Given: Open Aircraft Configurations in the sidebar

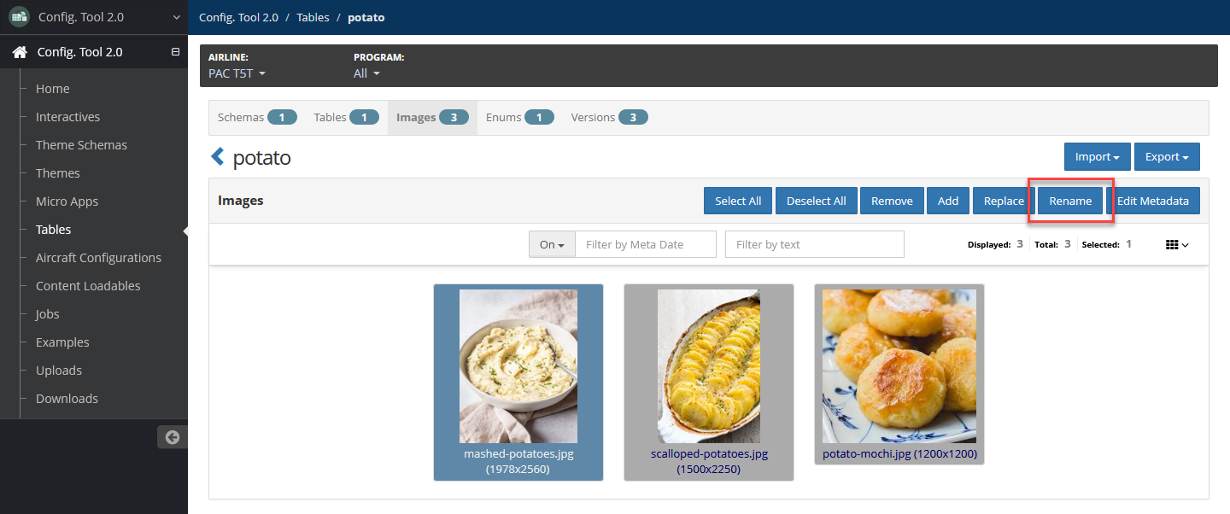Looking at the screenshot, I should [98, 258].
